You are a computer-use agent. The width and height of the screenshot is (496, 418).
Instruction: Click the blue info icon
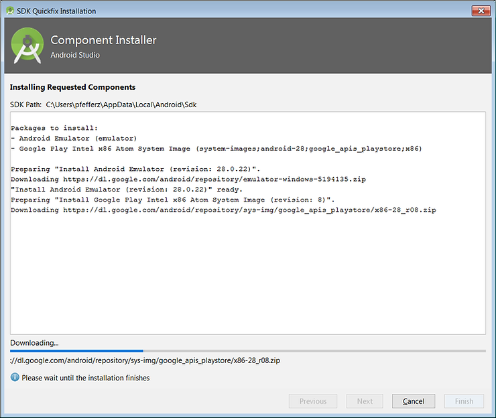[x=15, y=377]
